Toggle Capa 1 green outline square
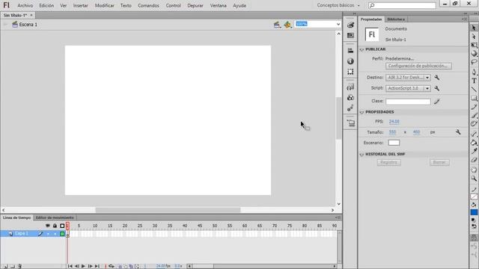The height and width of the screenshot is (269, 479). click(62, 234)
